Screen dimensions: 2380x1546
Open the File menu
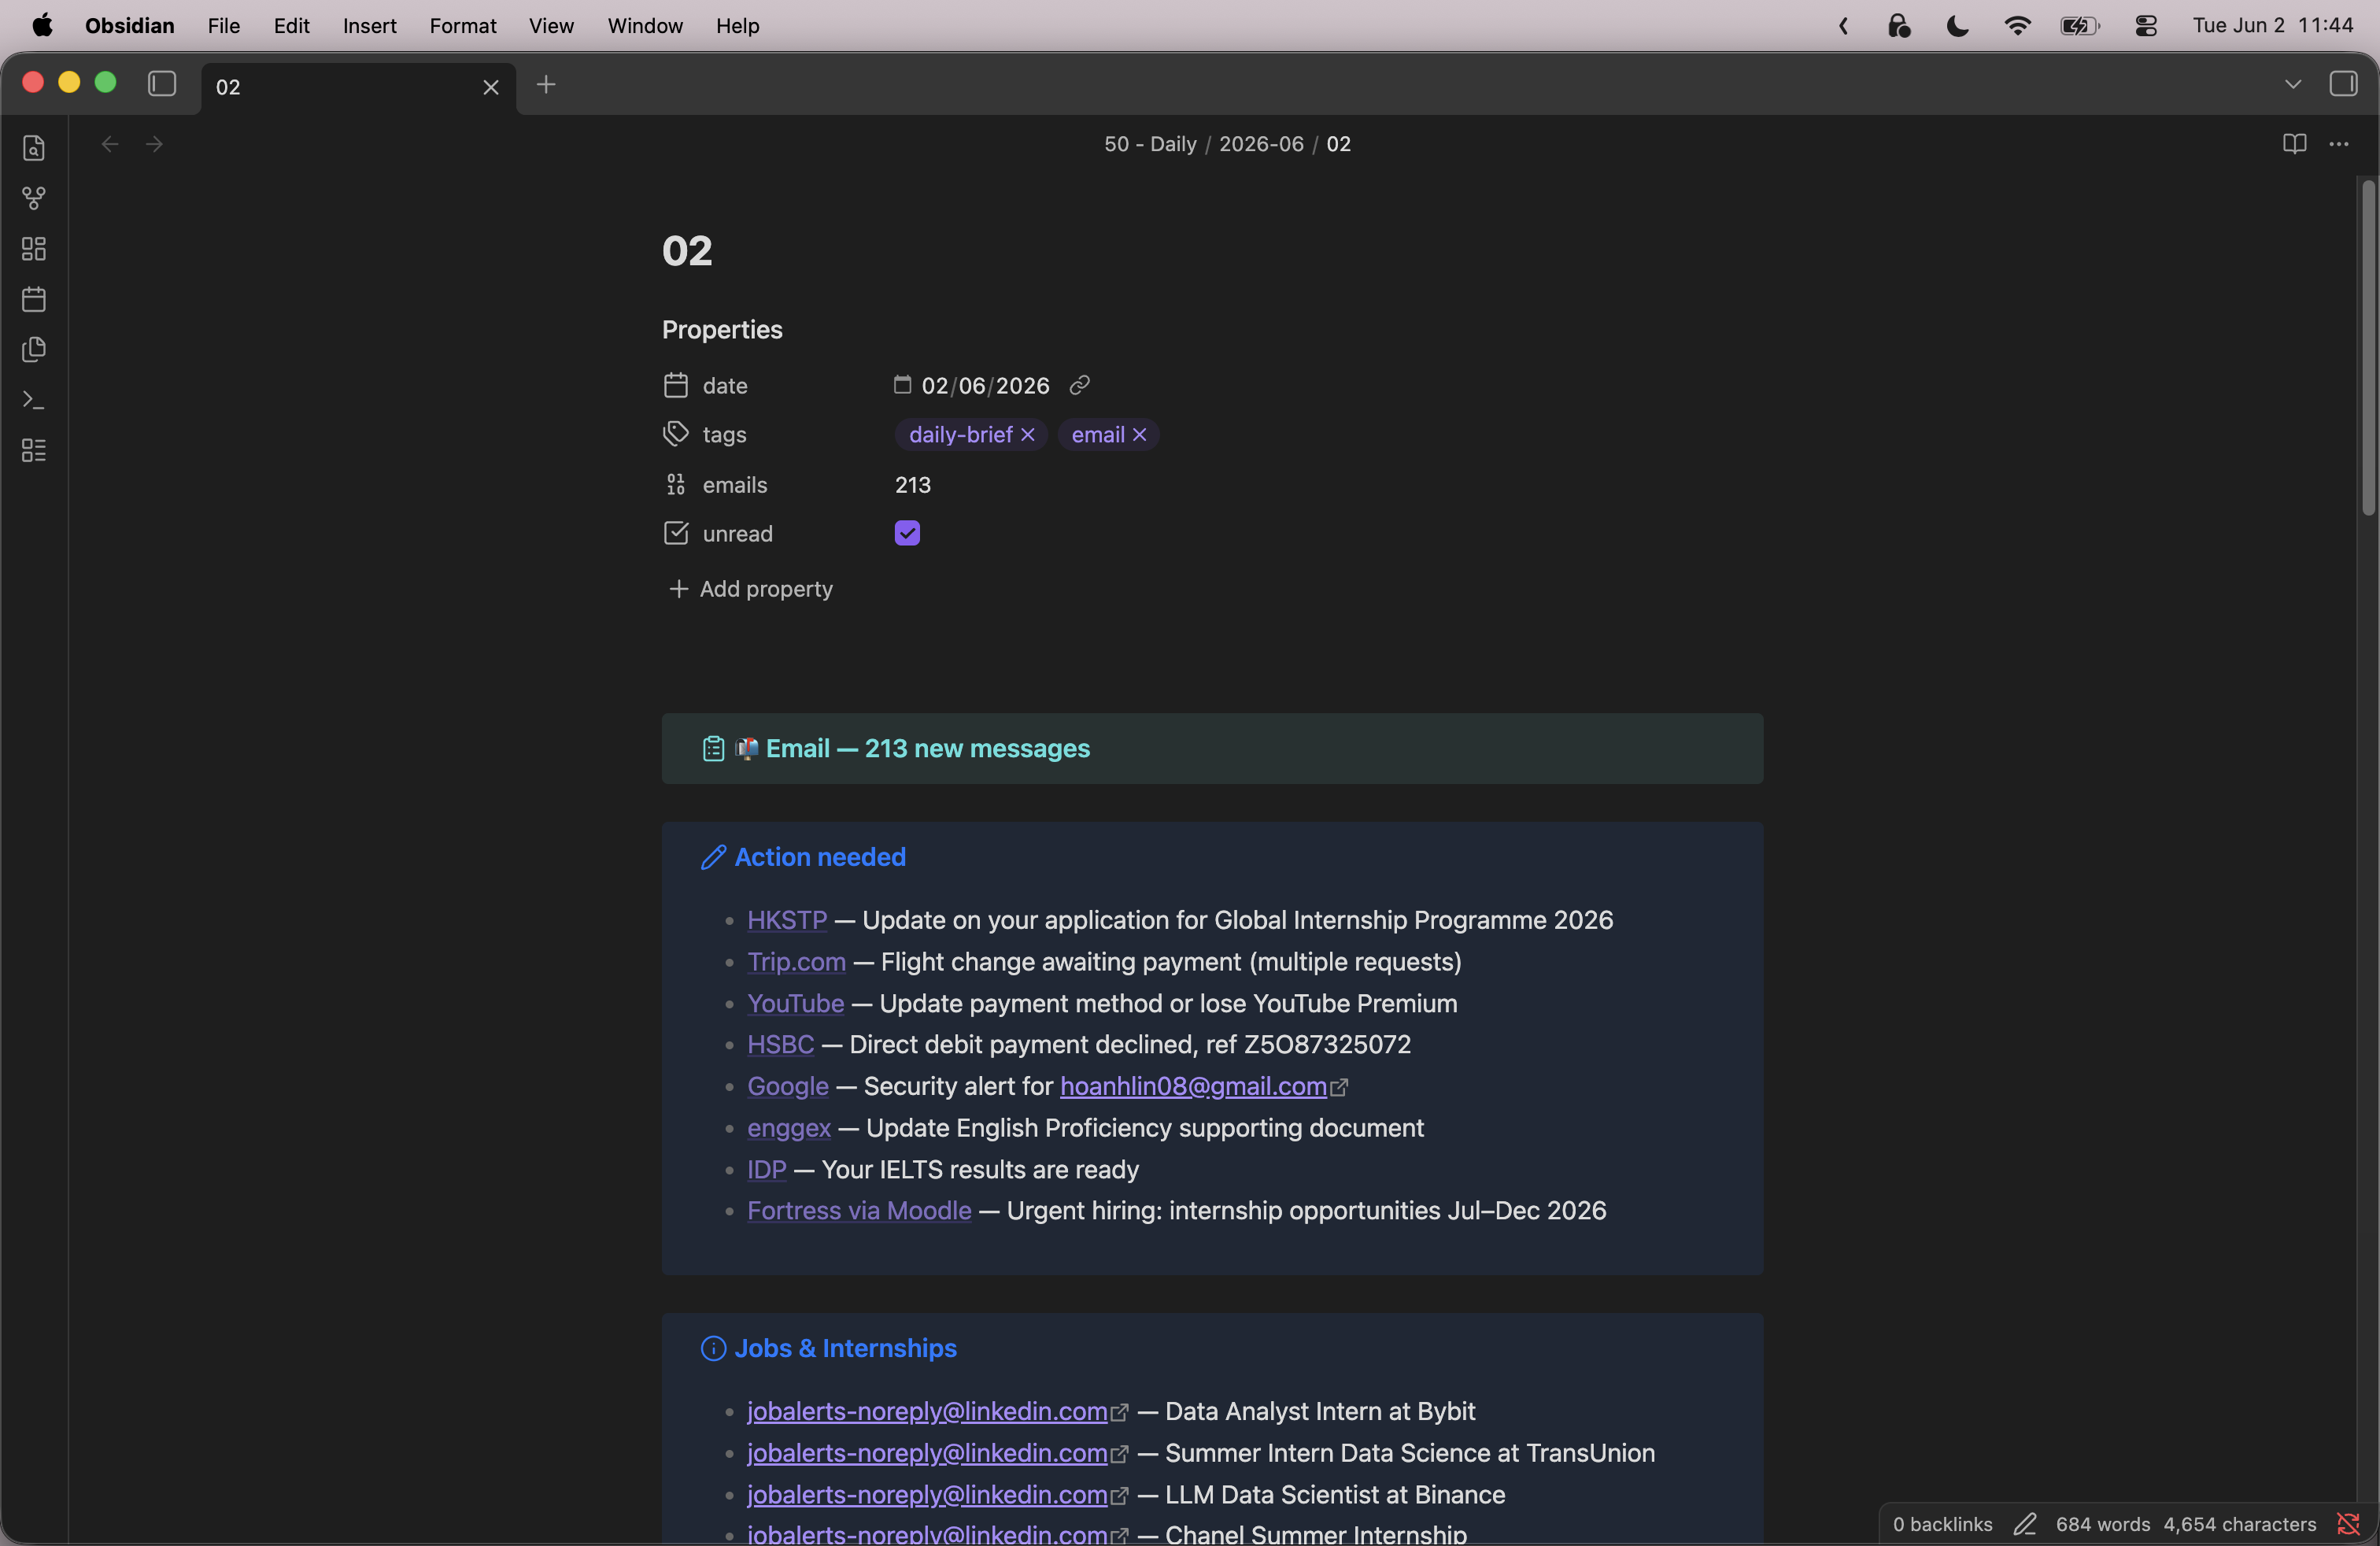pyautogui.click(x=223, y=26)
